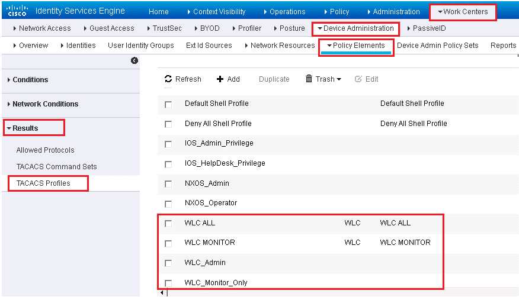Select TACACS Command Sets in sidebar

coord(57,166)
